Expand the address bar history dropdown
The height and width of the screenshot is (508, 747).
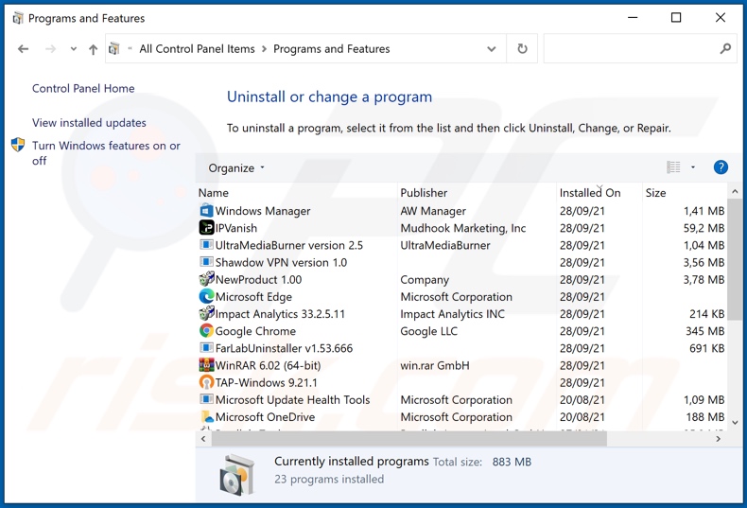click(491, 49)
